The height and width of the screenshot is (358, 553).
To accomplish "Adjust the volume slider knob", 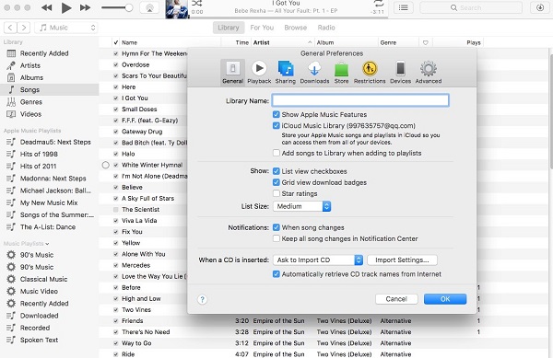I will 129,7.
